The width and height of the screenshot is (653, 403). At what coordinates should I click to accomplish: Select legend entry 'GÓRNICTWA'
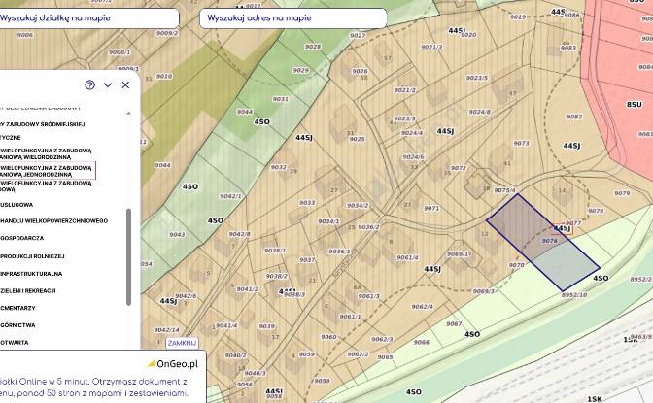pyautogui.click(x=17, y=325)
